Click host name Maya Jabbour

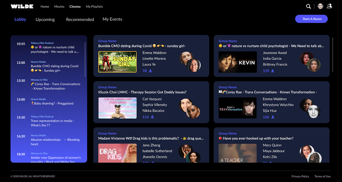coord(274,151)
